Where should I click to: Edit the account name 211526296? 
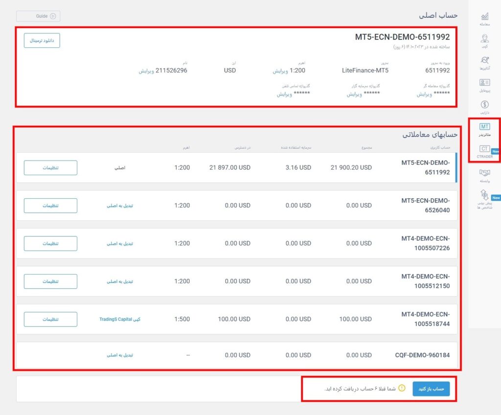coord(146,70)
